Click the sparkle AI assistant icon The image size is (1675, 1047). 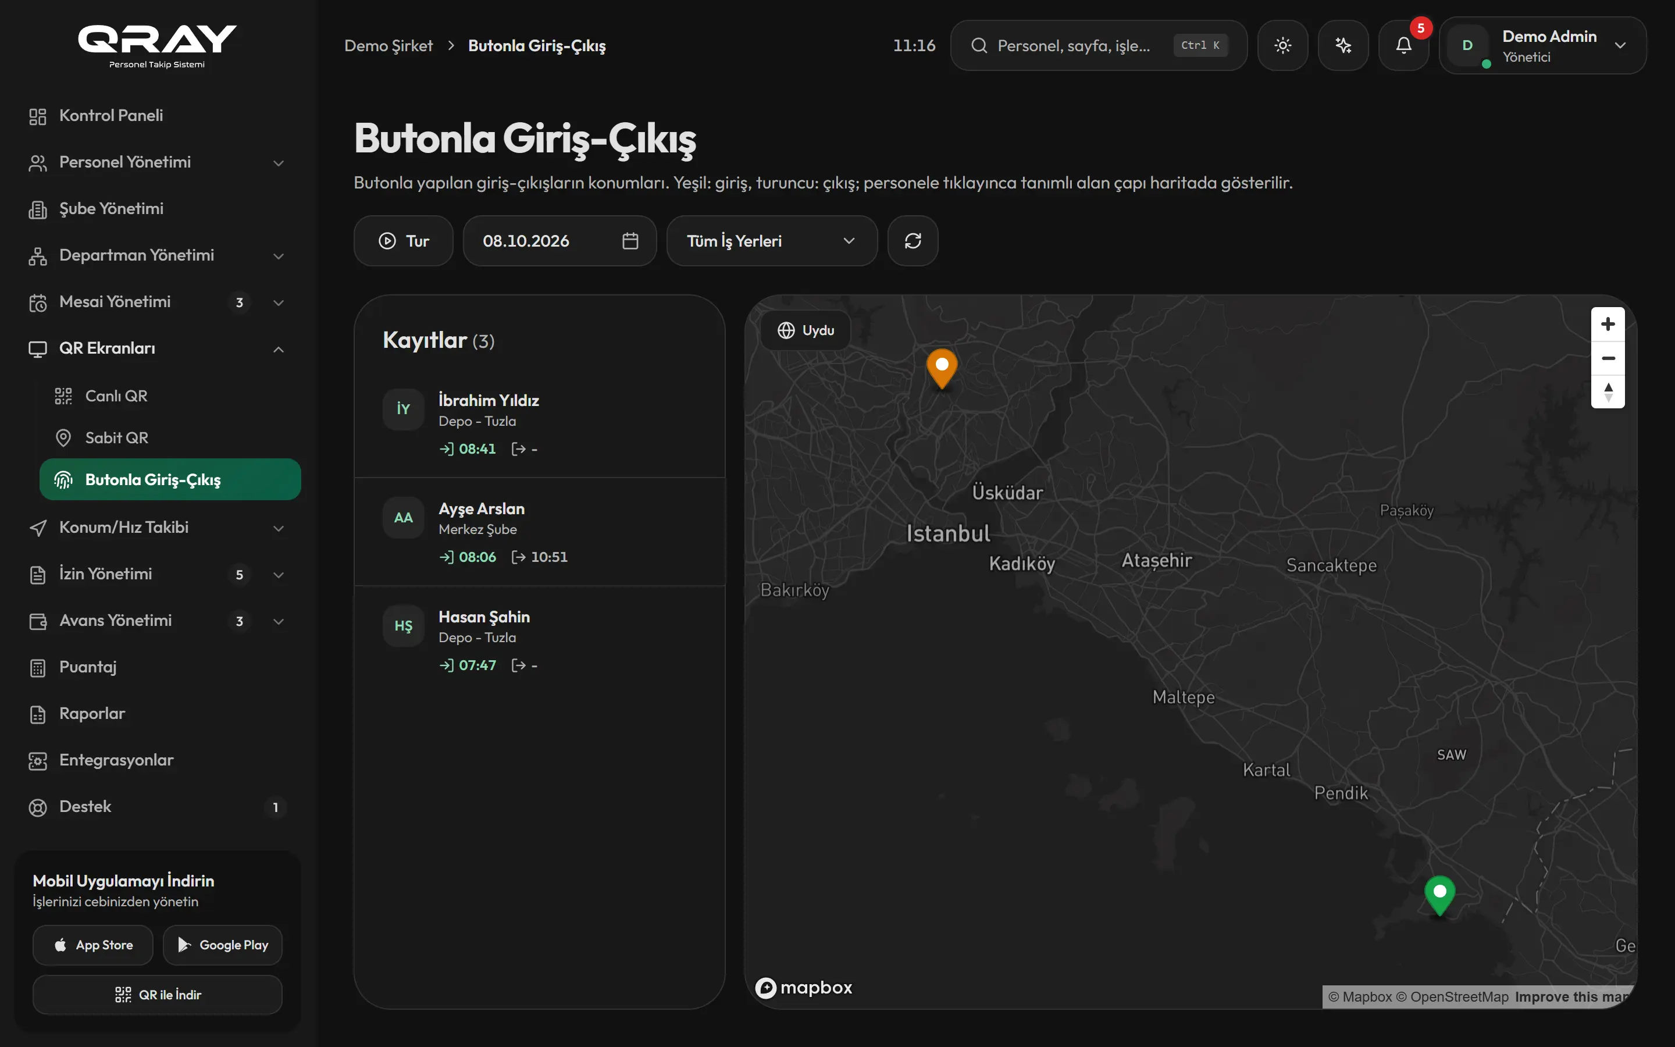click(x=1343, y=46)
